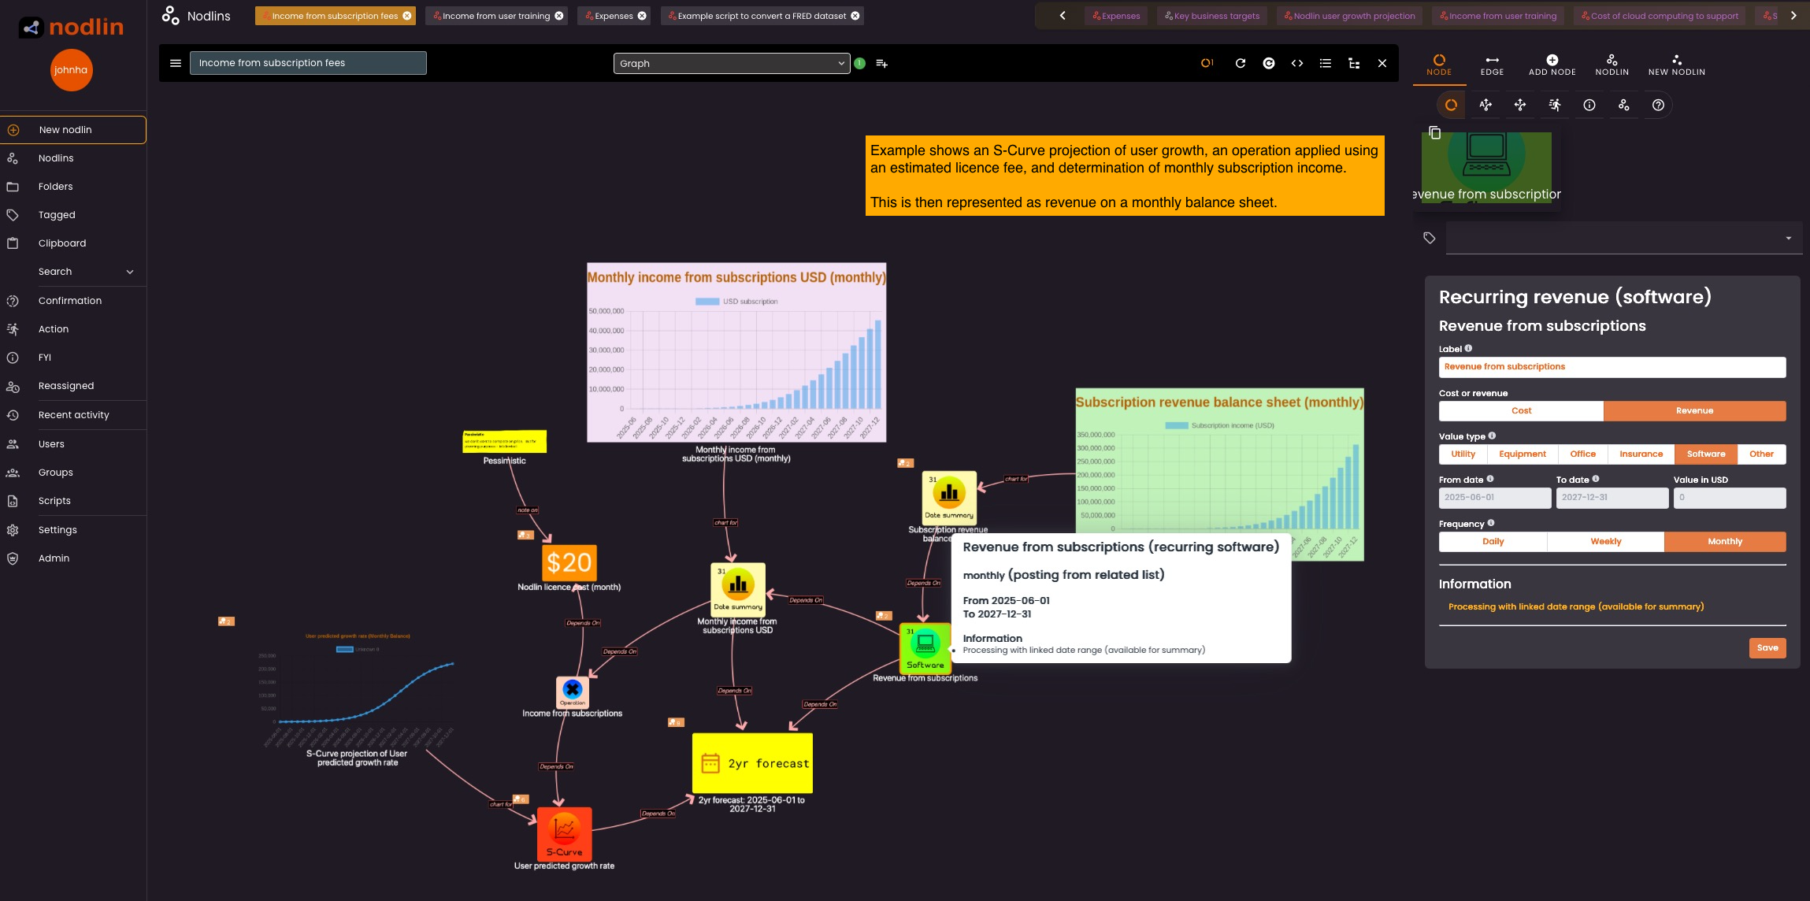The image size is (1810, 901).
Task: Open the tags dropdown in node panel
Action: tap(1788, 238)
